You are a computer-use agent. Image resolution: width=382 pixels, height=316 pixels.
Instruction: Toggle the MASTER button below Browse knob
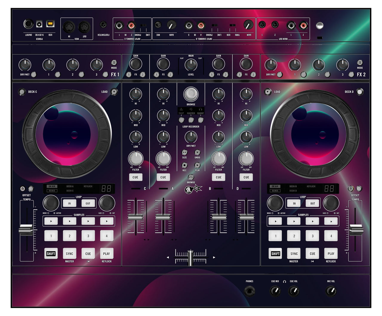[191, 120]
